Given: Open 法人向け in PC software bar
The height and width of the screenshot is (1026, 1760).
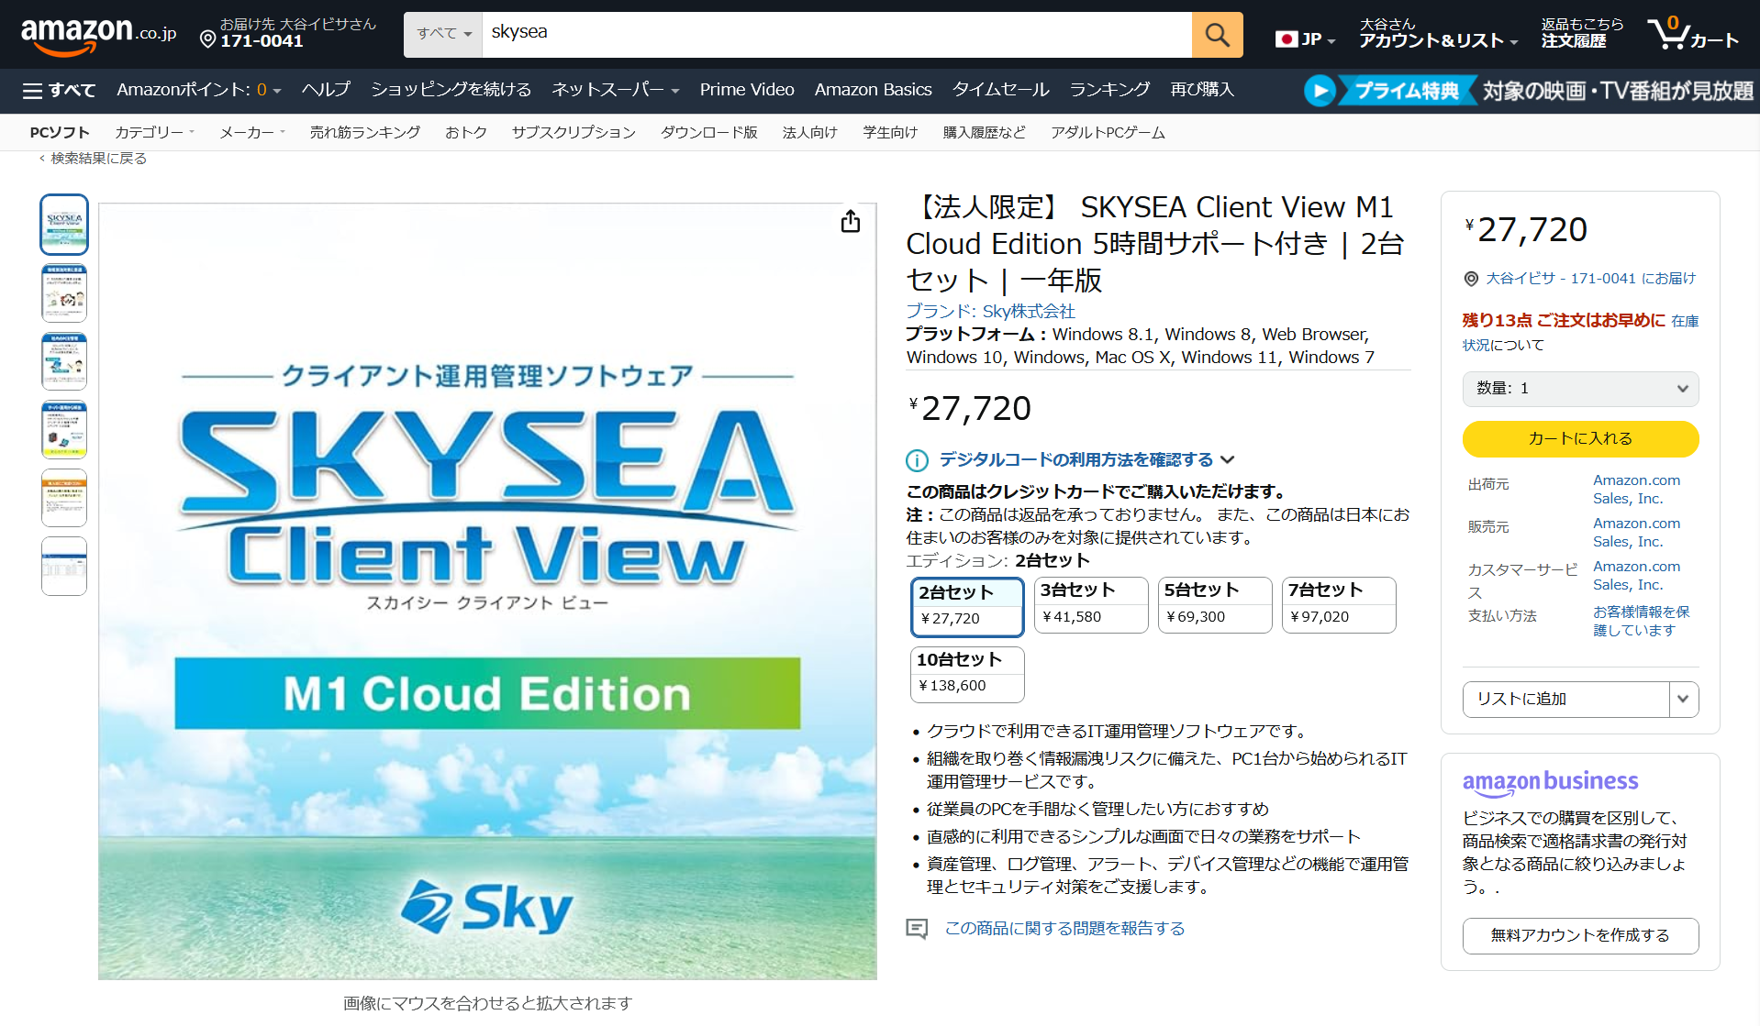Looking at the screenshot, I should [x=810, y=133].
